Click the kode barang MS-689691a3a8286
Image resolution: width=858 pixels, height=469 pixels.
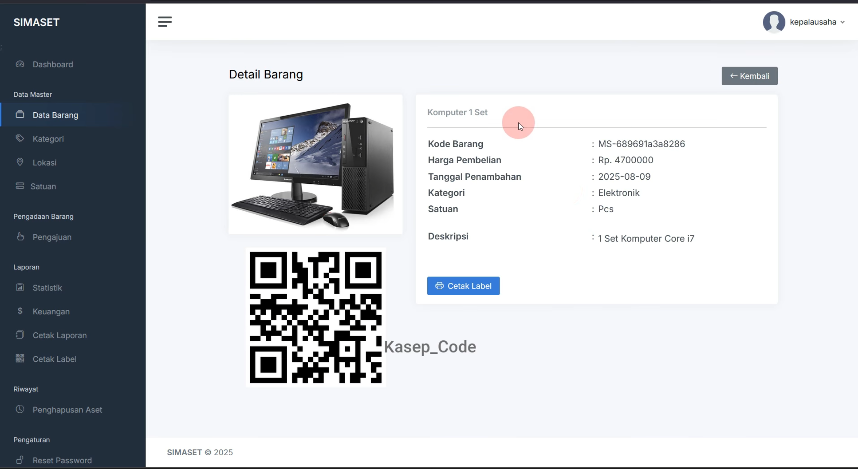click(641, 144)
